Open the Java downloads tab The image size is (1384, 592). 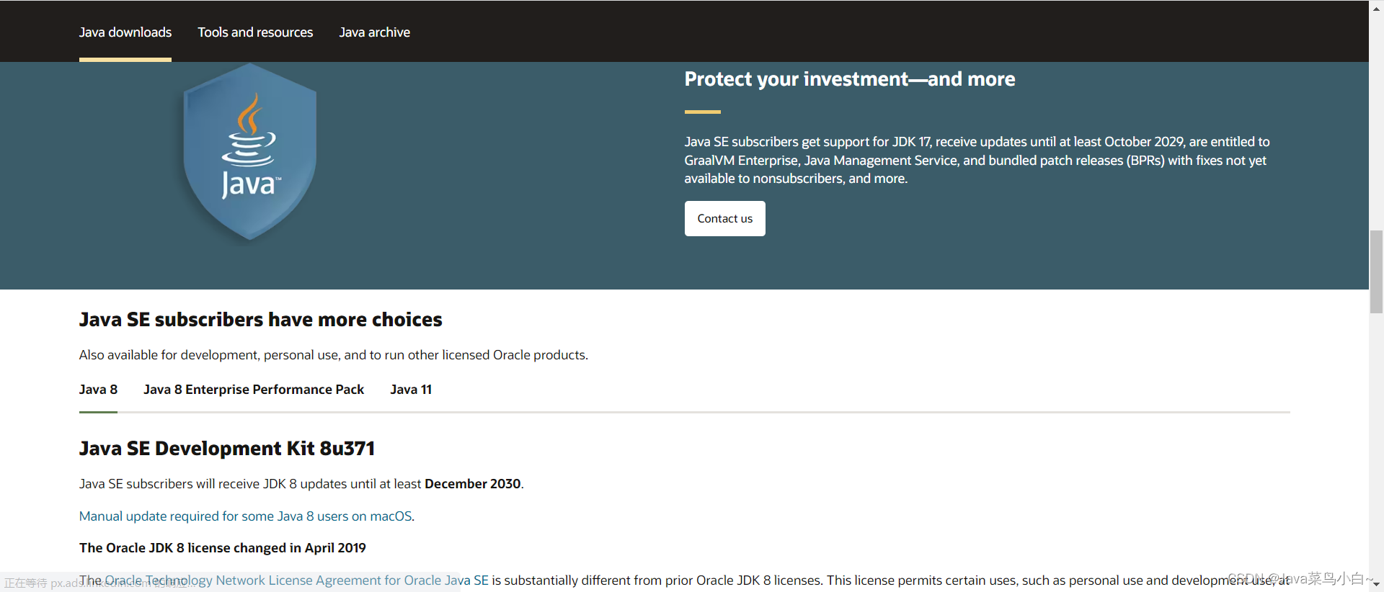(125, 32)
